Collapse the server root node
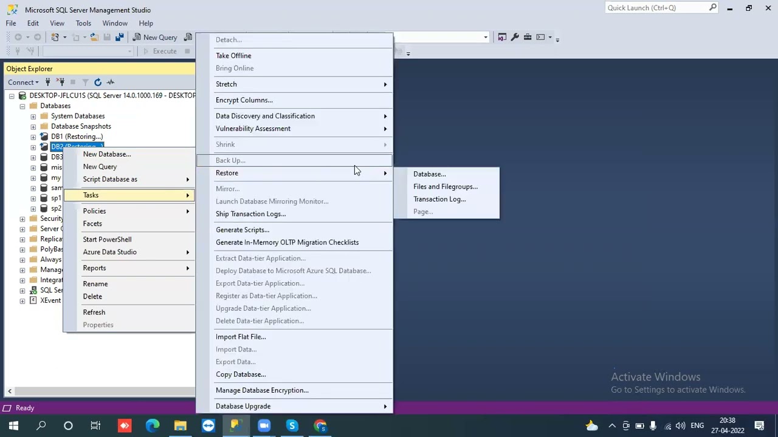This screenshot has width=778, height=437. pos(12,95)
